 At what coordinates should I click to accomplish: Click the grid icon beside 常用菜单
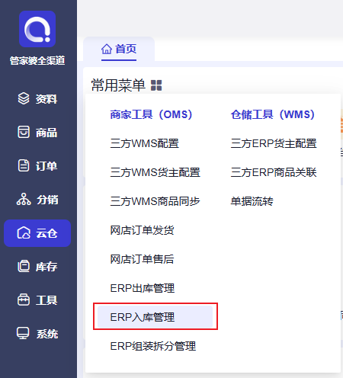[156, 85]
